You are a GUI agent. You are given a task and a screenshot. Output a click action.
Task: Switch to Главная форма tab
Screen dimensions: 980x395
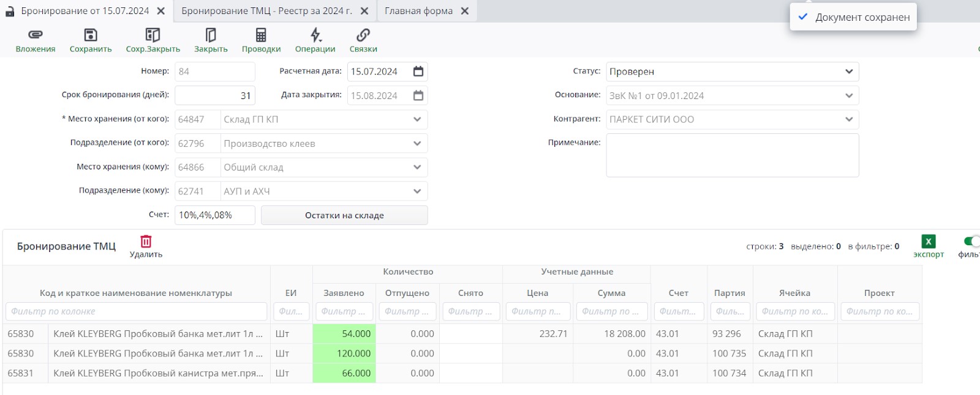point(419,11)
